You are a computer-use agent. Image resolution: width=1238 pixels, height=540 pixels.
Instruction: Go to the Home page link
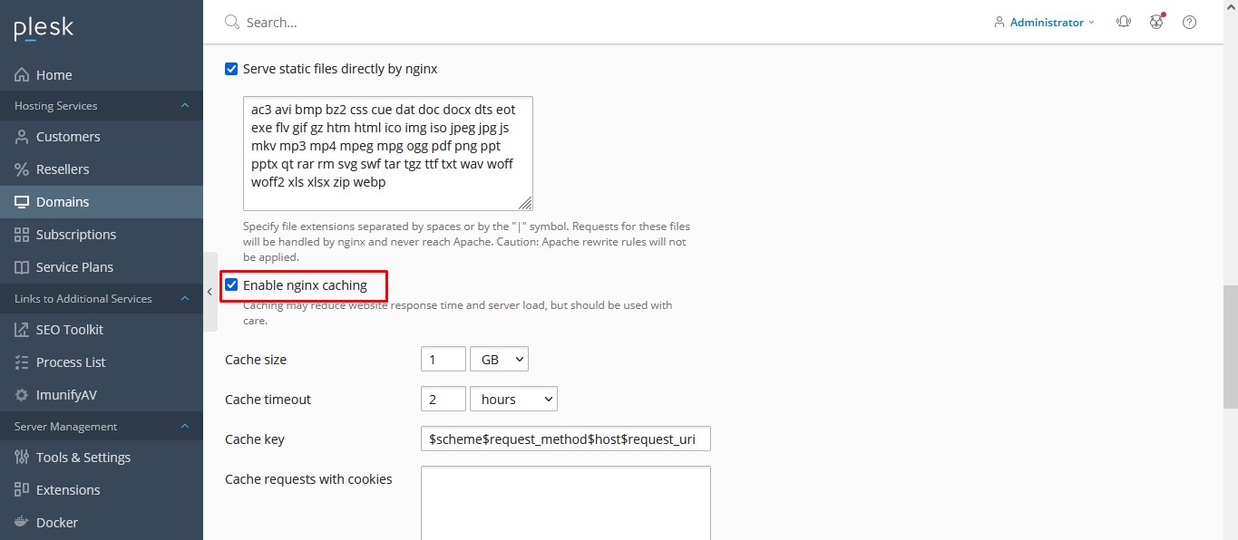click(x=54, y=74)
